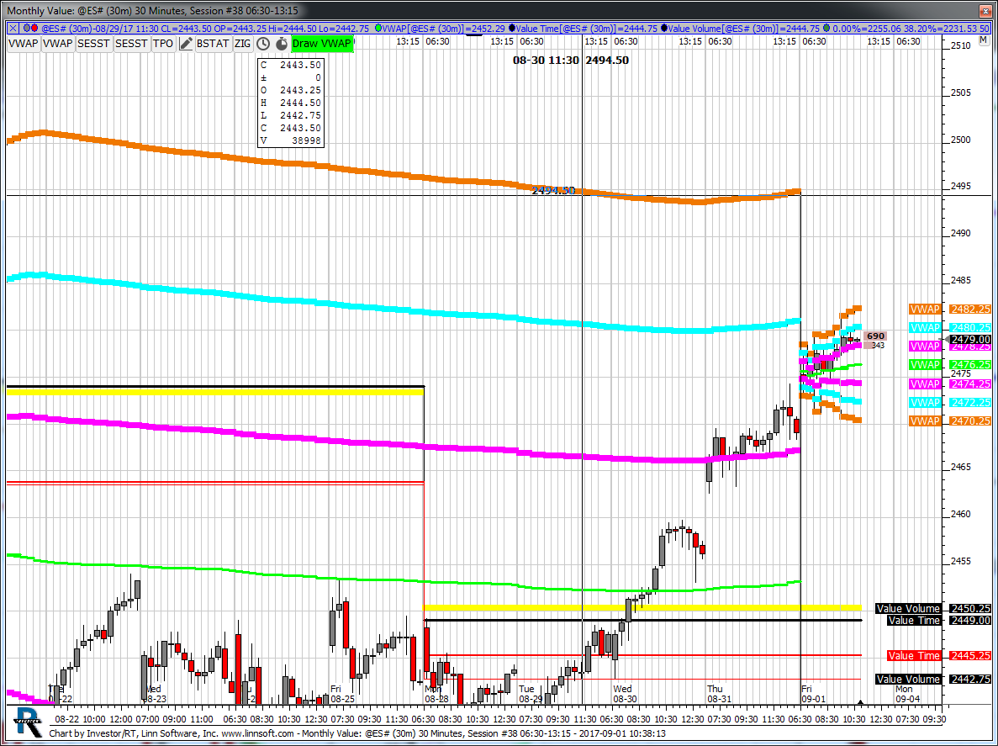Close the legend bar with the X icon
Image resolution: width=998 pixels, height=746 pixels.
pyautogui.click(x=13, y=28)
